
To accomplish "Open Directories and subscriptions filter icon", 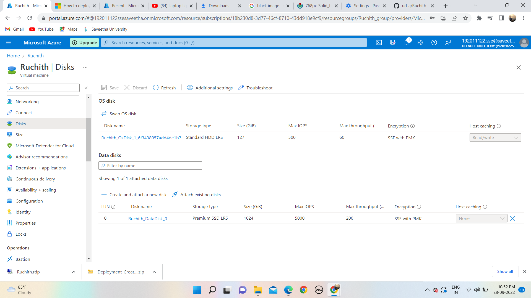I will click(392, 42).
